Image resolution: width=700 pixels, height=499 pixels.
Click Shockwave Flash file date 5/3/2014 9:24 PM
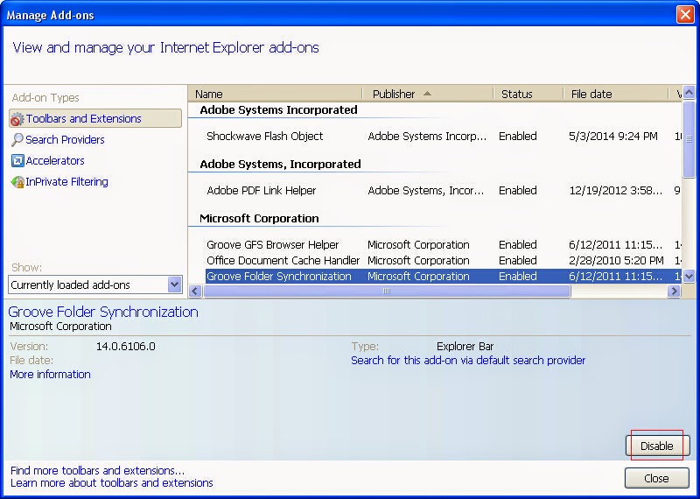tap(613, 137)
